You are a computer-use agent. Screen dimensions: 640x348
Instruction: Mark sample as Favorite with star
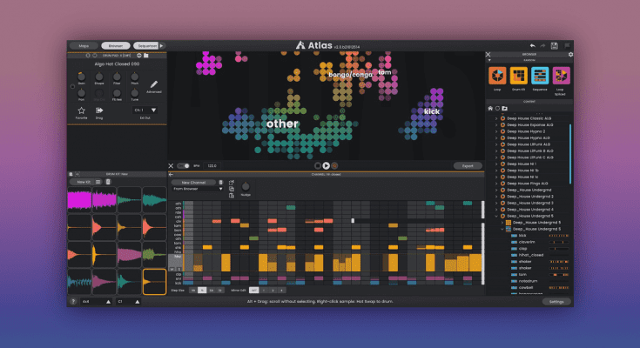(81, 110)
